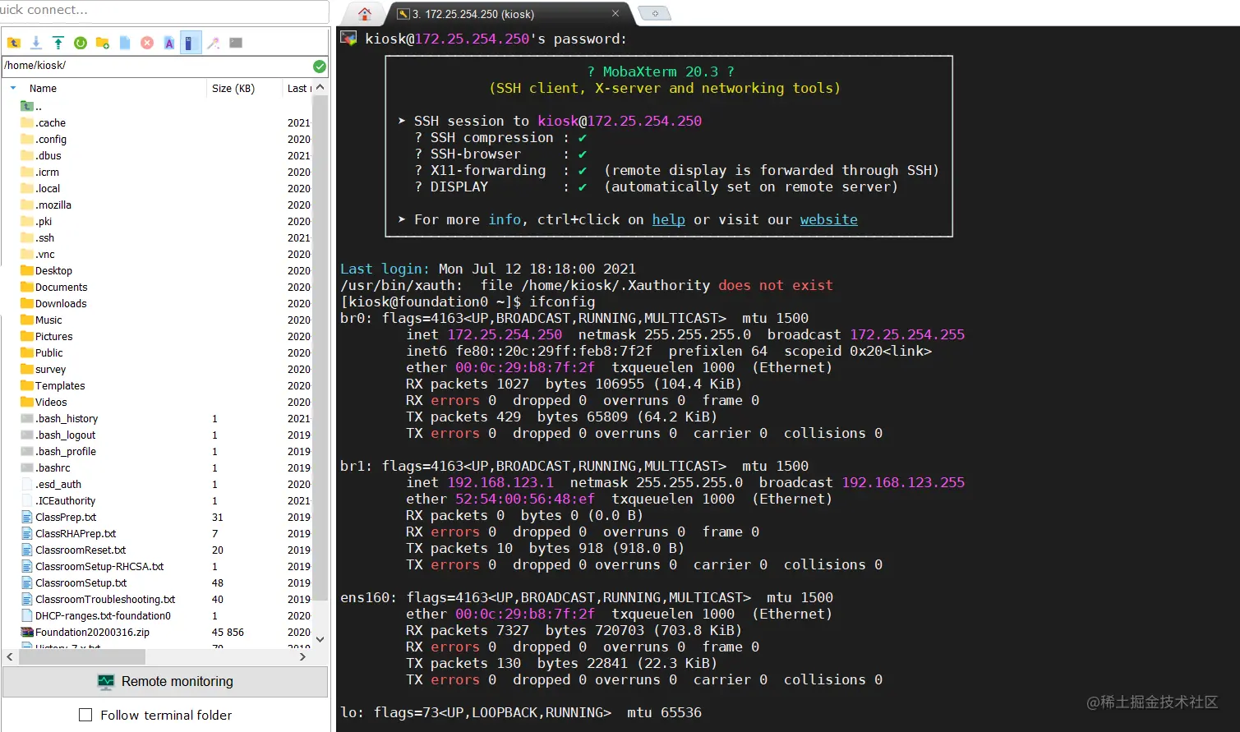Toggle the highlighted blue hidden-files toolbar icon
This screenshot has width=1240, height=732.
(x=191, y=43)
